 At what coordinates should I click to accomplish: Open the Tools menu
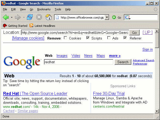coord(58,9)
